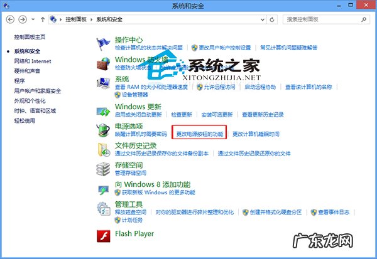
Task: Click the Back navigation arrow
Action: pyautogui.click(x=10, y=19)
